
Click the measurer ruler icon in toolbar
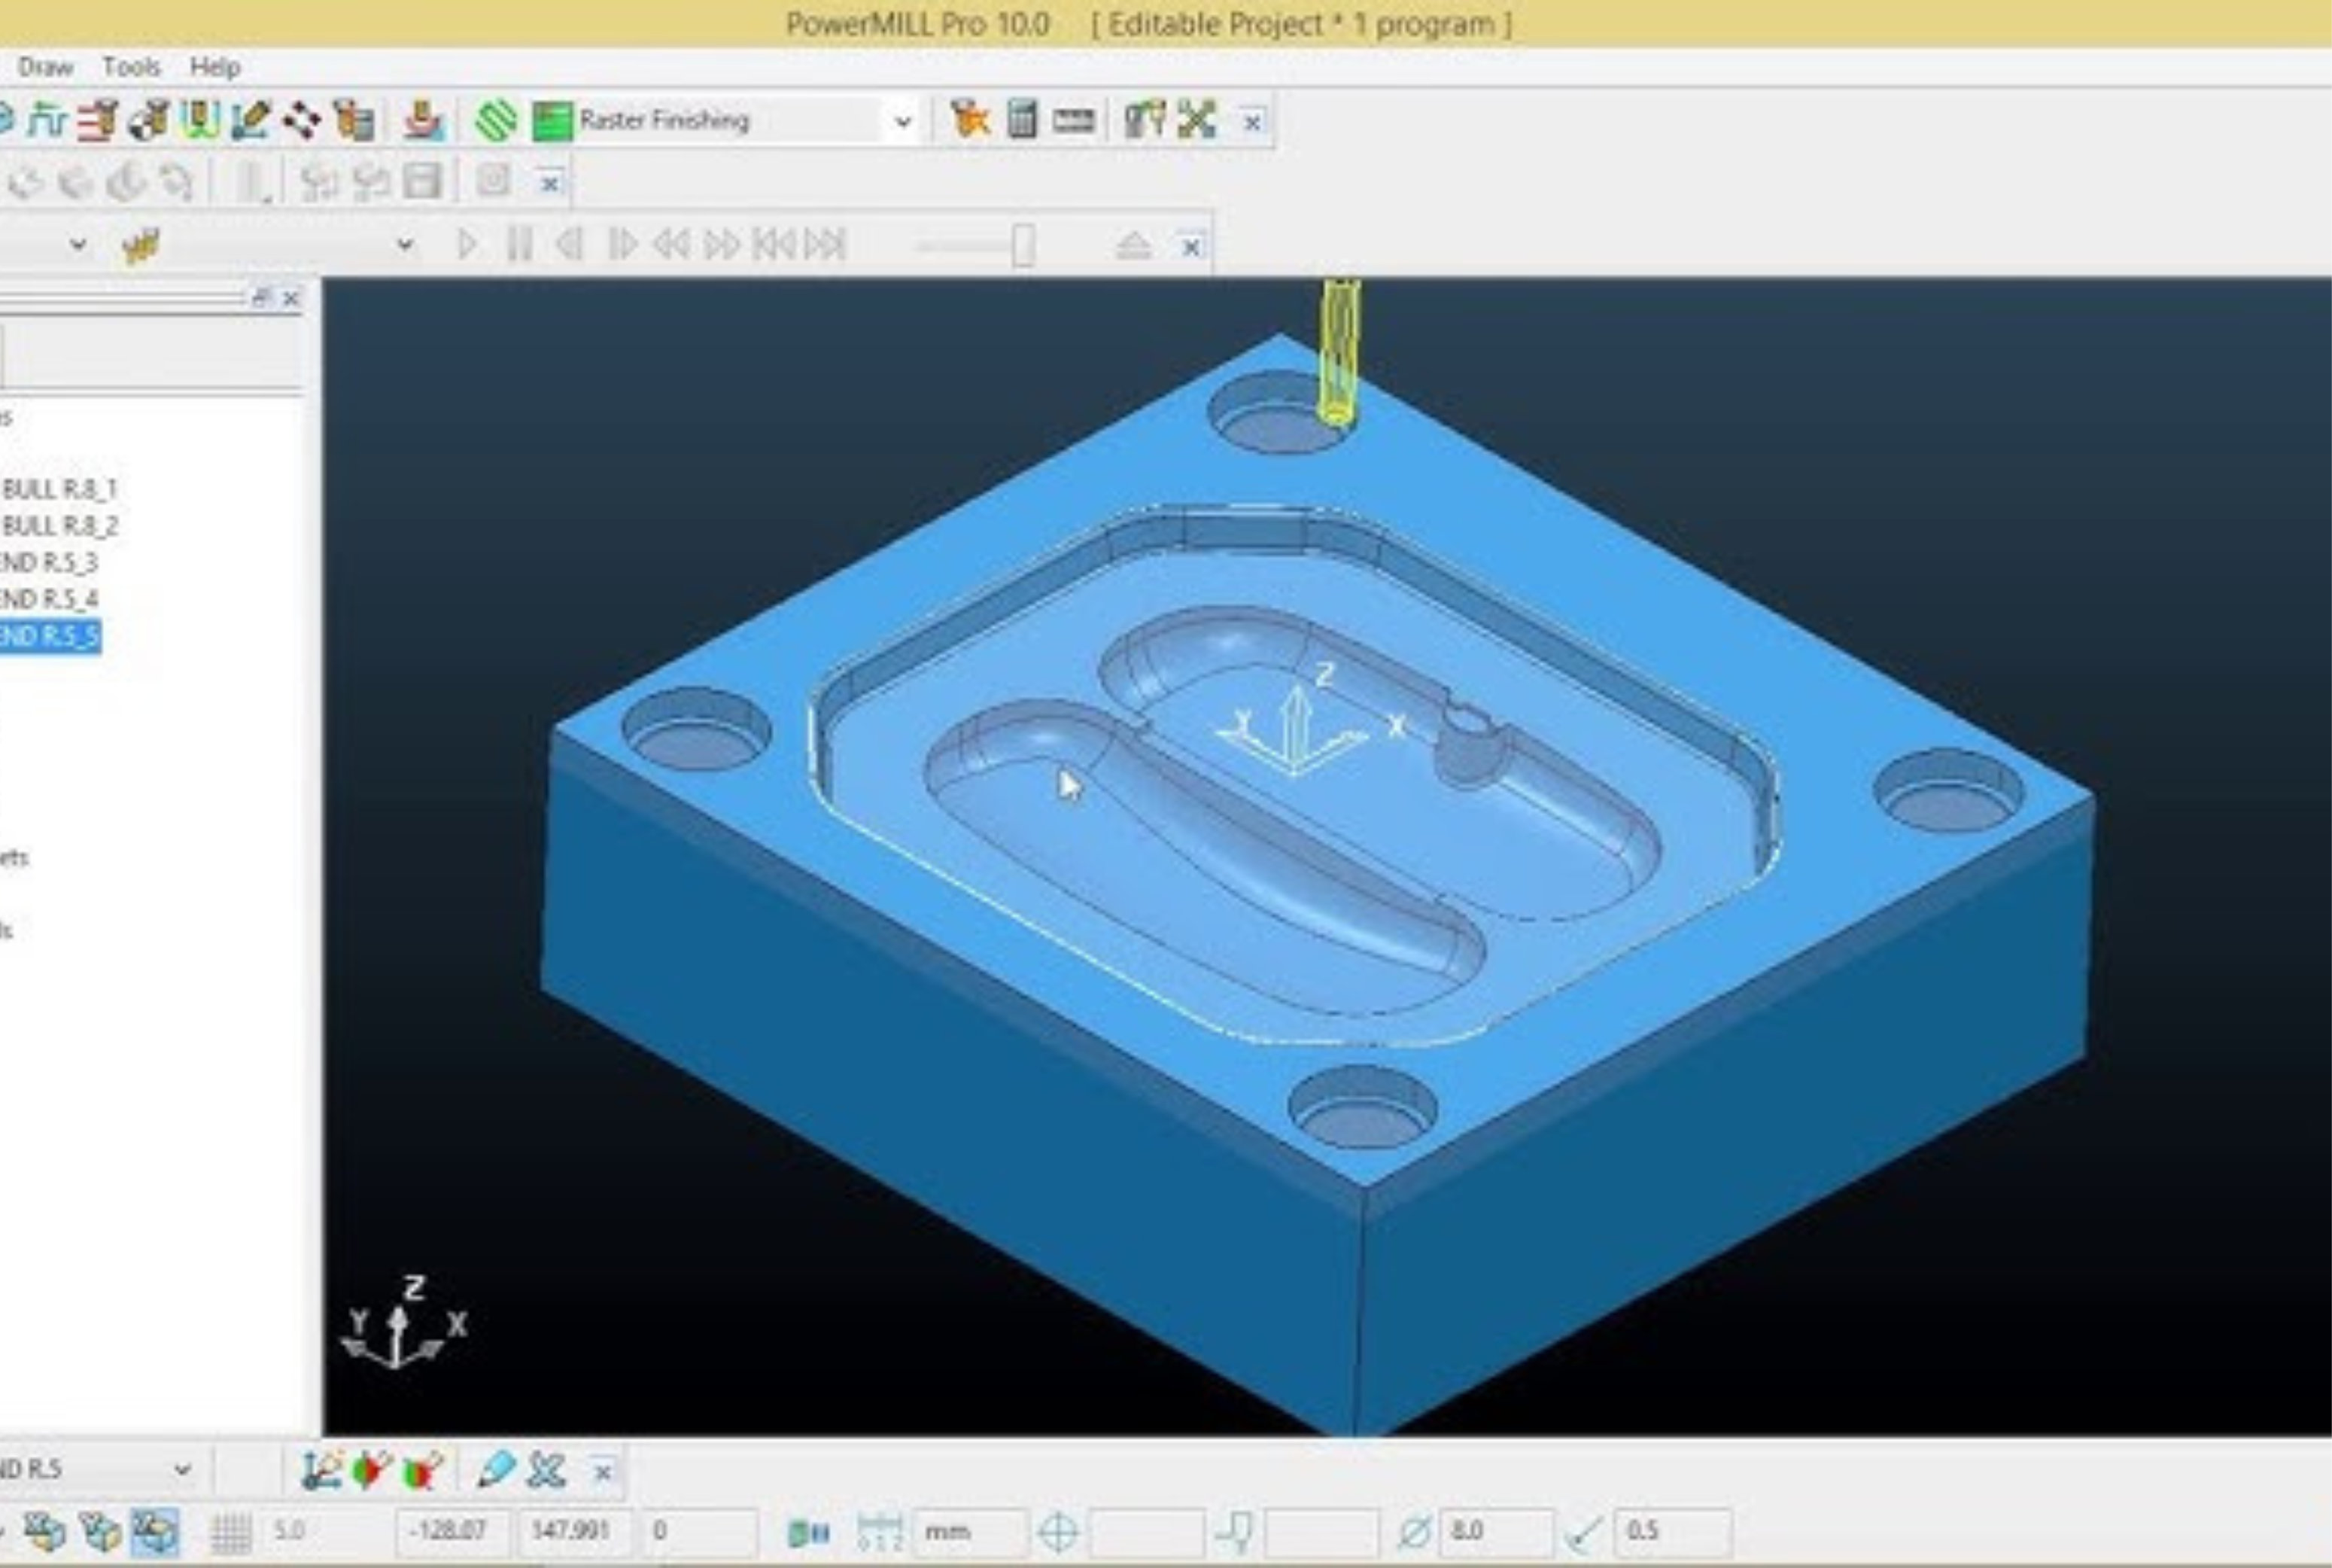click(1074, 121)
